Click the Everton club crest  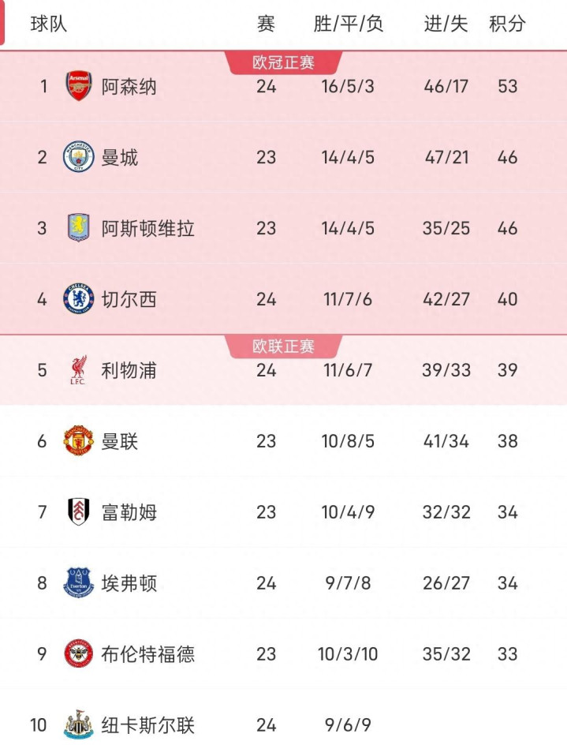[x=79, y=583]
